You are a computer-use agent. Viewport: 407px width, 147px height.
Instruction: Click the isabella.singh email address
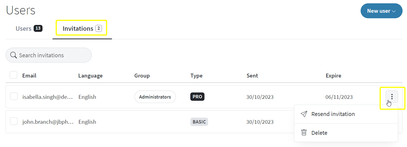[x=48, y=97]
